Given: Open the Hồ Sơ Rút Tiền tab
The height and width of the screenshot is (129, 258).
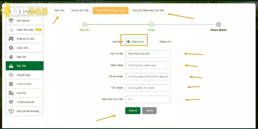Looking at the screenshot, I should point(80,10).
